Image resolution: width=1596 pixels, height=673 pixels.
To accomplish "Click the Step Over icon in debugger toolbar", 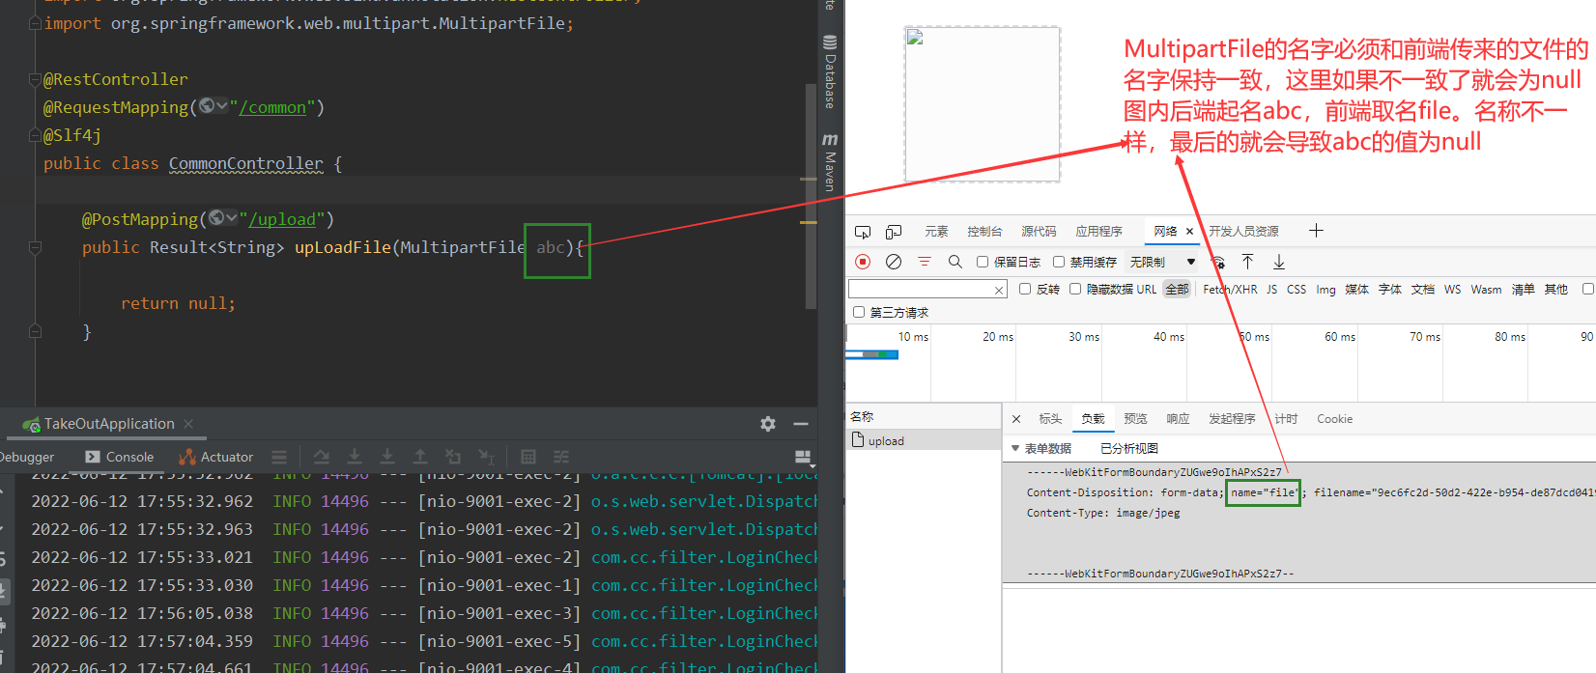I will [322, 457].
